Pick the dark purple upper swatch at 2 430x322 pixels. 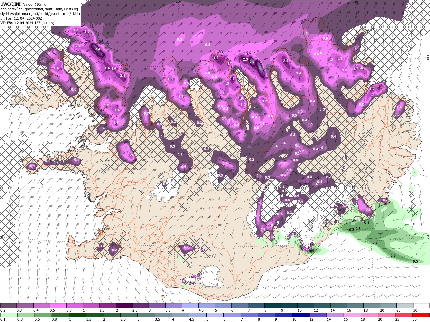point(124,306)
